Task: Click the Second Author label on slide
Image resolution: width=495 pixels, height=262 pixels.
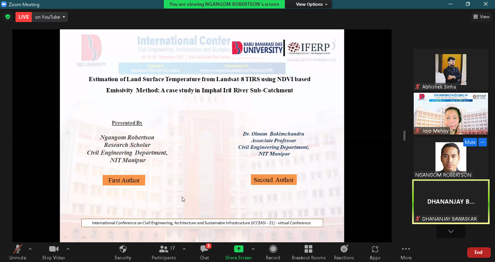Action: [x=274, y=180]
